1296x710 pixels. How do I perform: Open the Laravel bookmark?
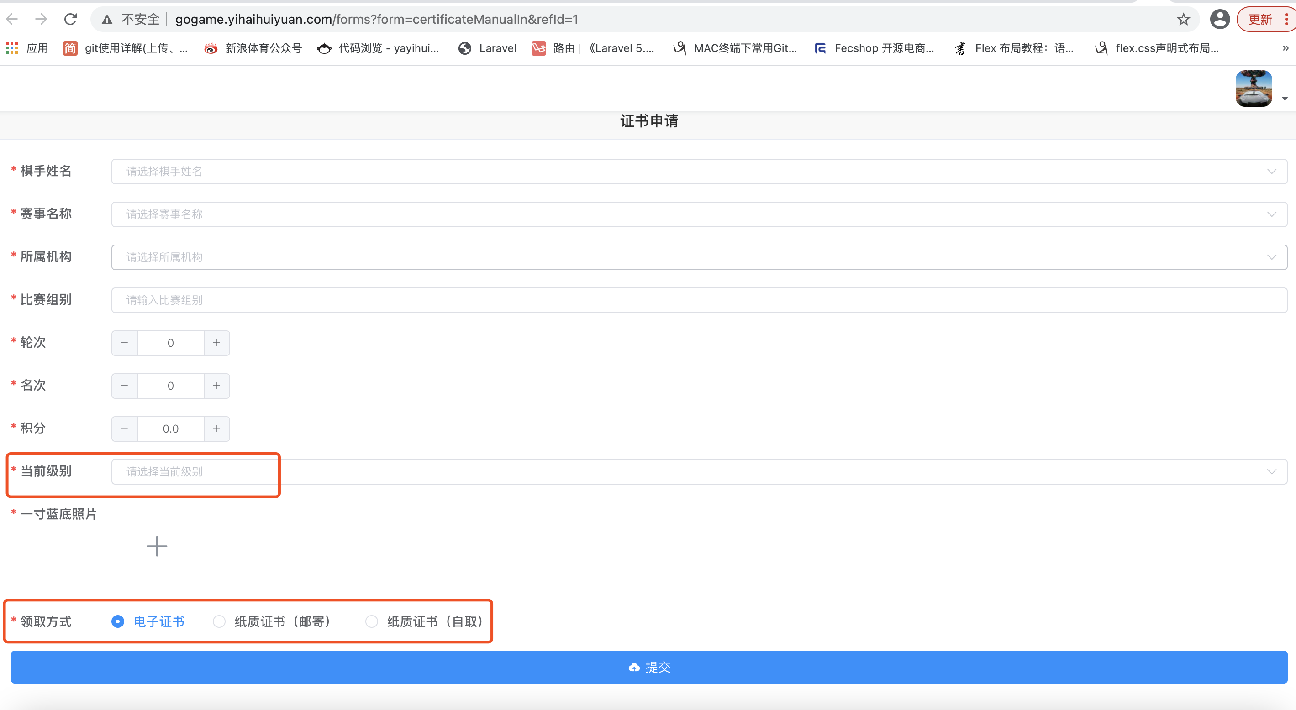pos(488,48)
